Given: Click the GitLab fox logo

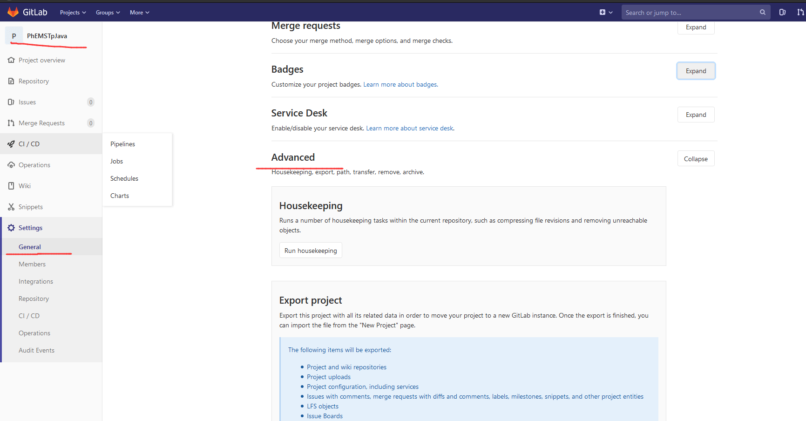Looking at the screenshot, I should 13,12.
